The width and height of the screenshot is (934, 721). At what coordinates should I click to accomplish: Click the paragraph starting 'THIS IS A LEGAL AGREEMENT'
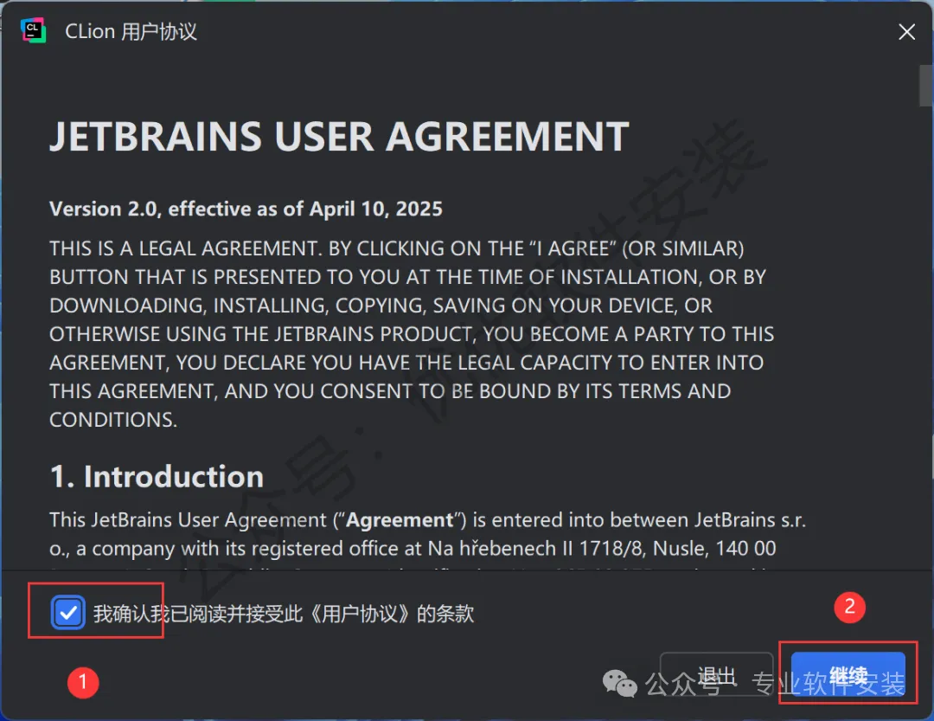pos(412,334)
